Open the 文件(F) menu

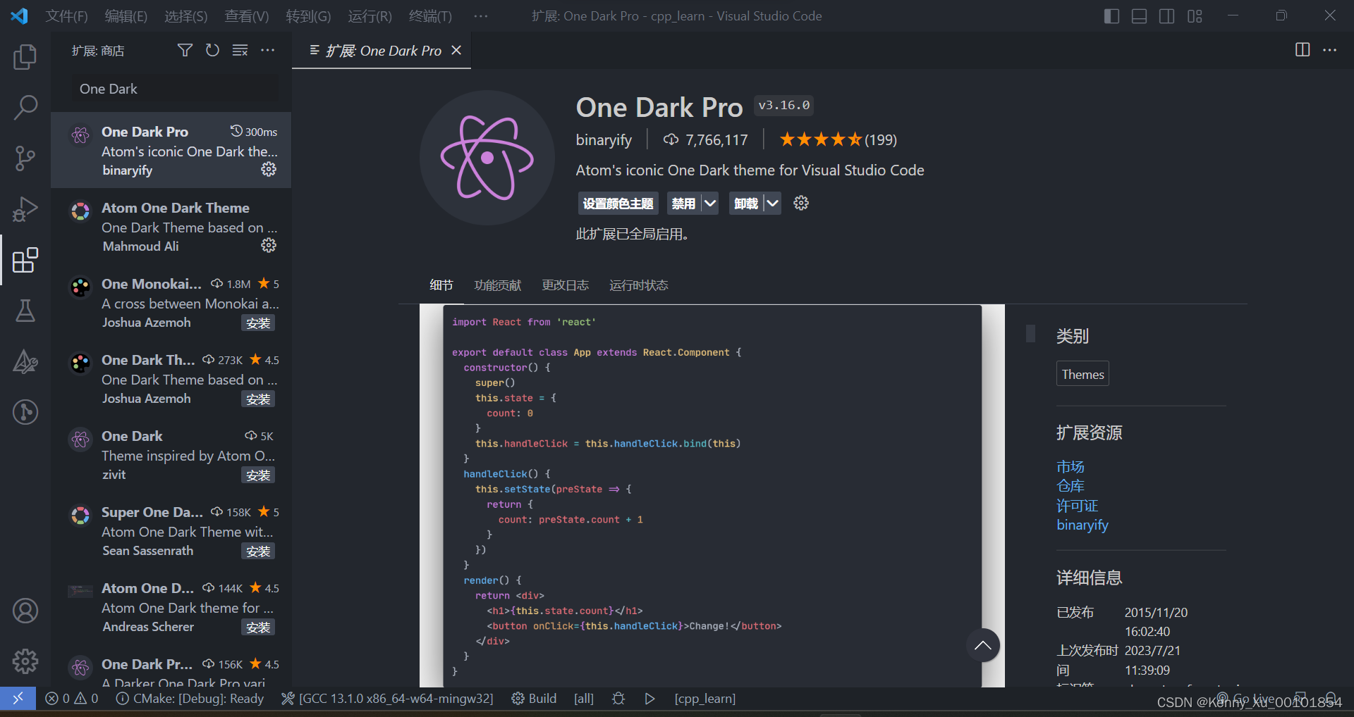(67, 15)
